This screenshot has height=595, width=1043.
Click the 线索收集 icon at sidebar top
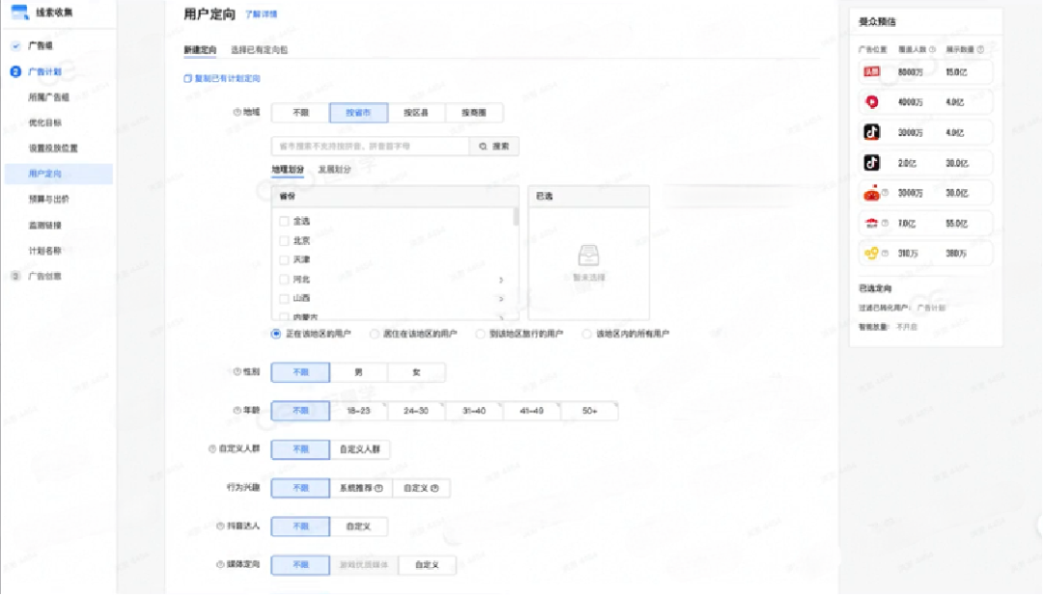[x=19, y=13]
